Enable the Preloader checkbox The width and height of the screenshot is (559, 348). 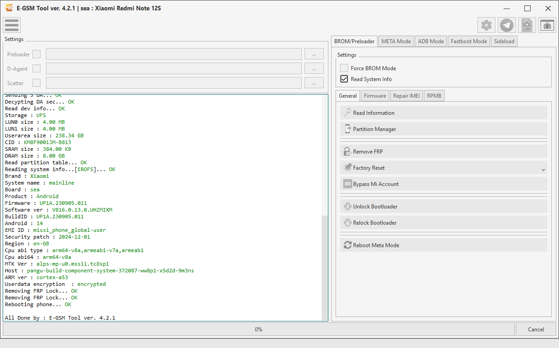click(x=36, y=54)
